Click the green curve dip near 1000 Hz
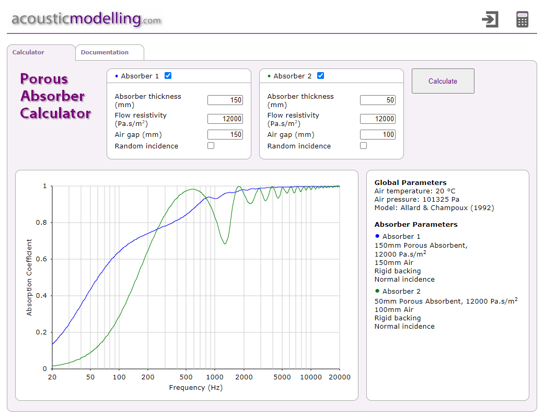This screenshot has width=545, height=417. (x=225, y=244)
